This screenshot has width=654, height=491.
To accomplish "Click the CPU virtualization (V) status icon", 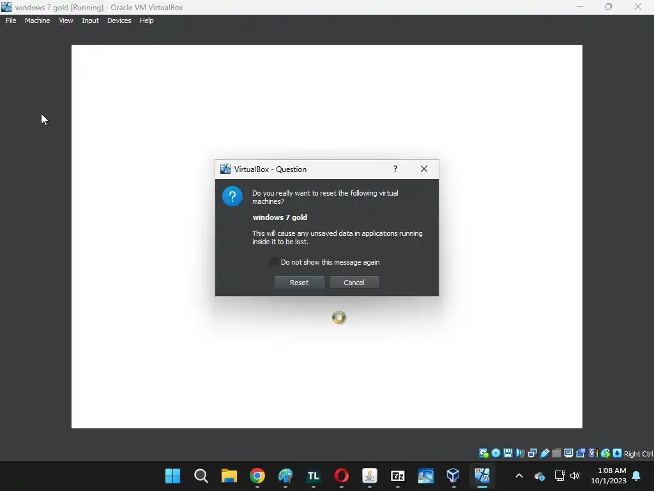I will pos(593,453).
